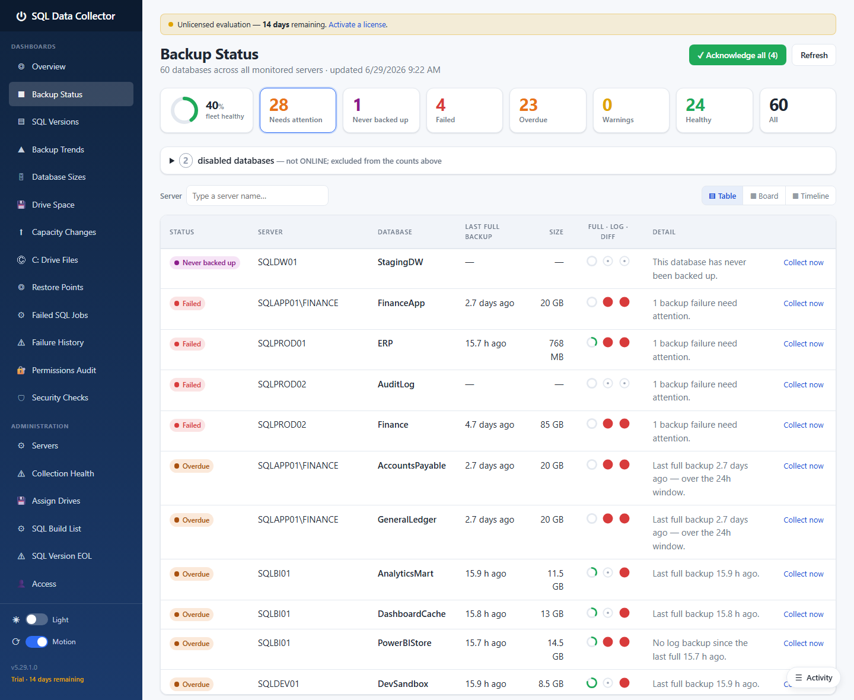Open the SQL Version EOL page
The width and height of the screenshot is (854, 700).
(x=71, y=556)
